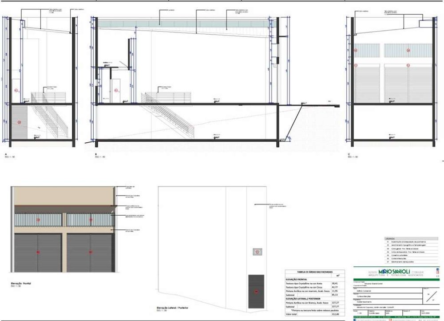Click red tag on lateral elevation dark door
Viewport: 444px width, 321px height.
coord(256,292)
